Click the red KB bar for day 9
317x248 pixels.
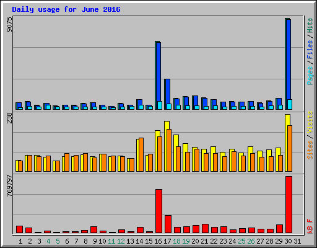click(x=93, y=229)
